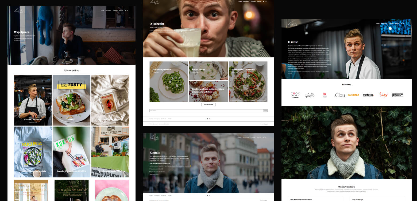The image size is (417, 201).
Task: Open the Warsztaty kulinarne project tile
Action: tap(33, 100)
